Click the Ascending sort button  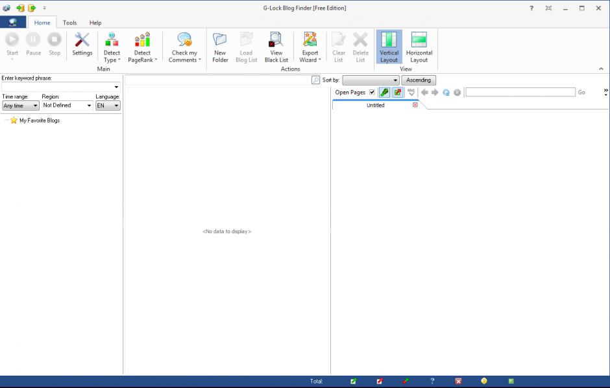[x=419, y=80]
